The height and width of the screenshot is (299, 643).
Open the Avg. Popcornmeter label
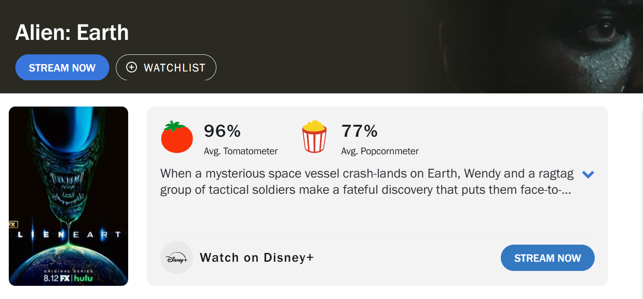coord(380,151)
